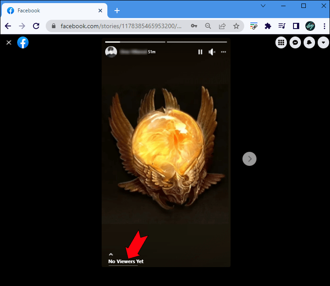Open the story three-dot options menu
Viewport: 330px width, 286px height.
pos(224,52)
